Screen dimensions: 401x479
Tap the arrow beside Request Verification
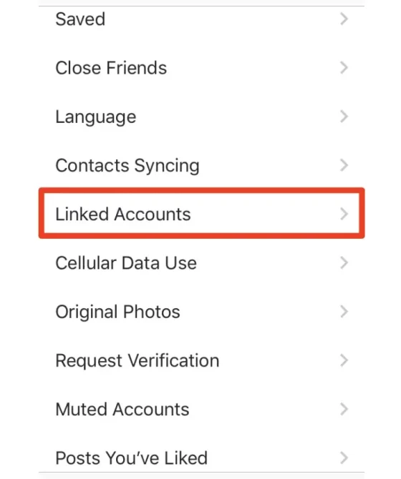(344, 360)
